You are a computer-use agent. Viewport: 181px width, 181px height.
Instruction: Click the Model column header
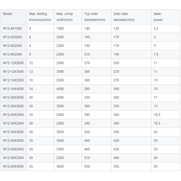(8, 14)
